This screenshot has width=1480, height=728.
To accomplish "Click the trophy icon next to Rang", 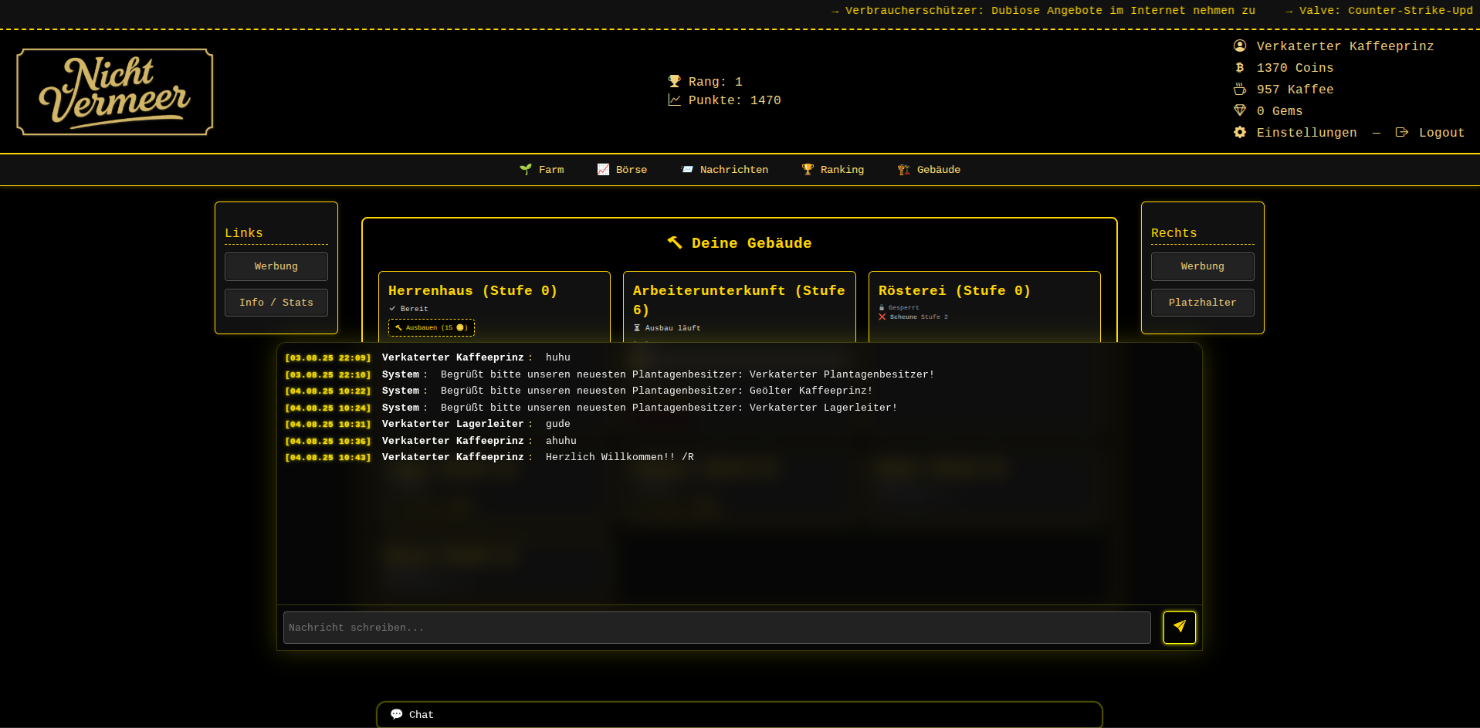I will click(x=673, y=80).
